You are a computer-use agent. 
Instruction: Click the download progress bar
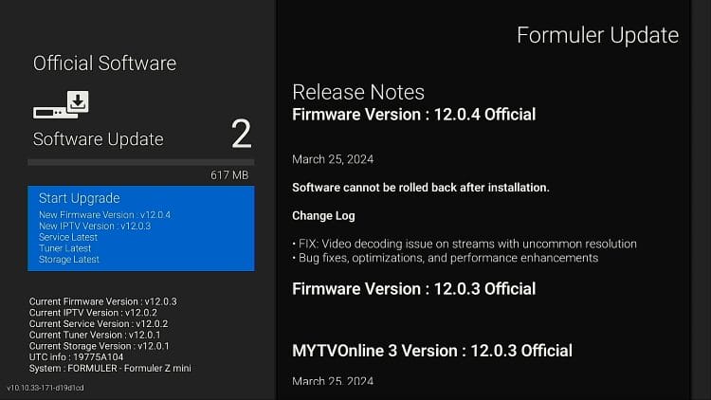click(140, 163)
